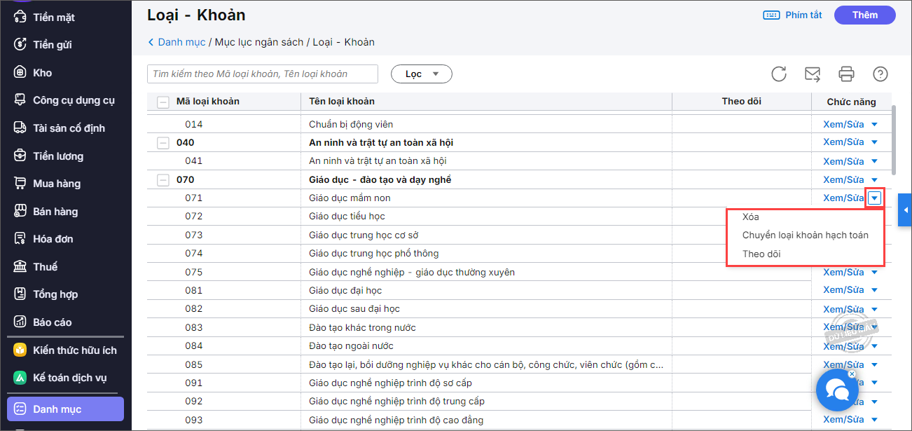Screen dimensions: 912x431
Task: Open Công cụ dụng cụ icon
Action: (21, 100)
